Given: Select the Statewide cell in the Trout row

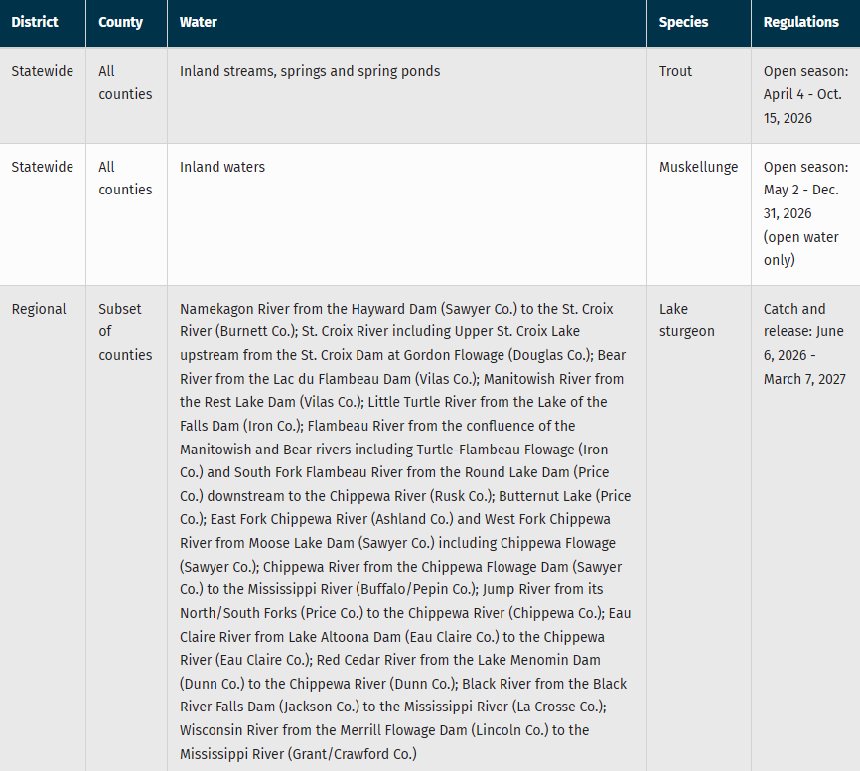Looking at the screenshot, I should point(42,71).
